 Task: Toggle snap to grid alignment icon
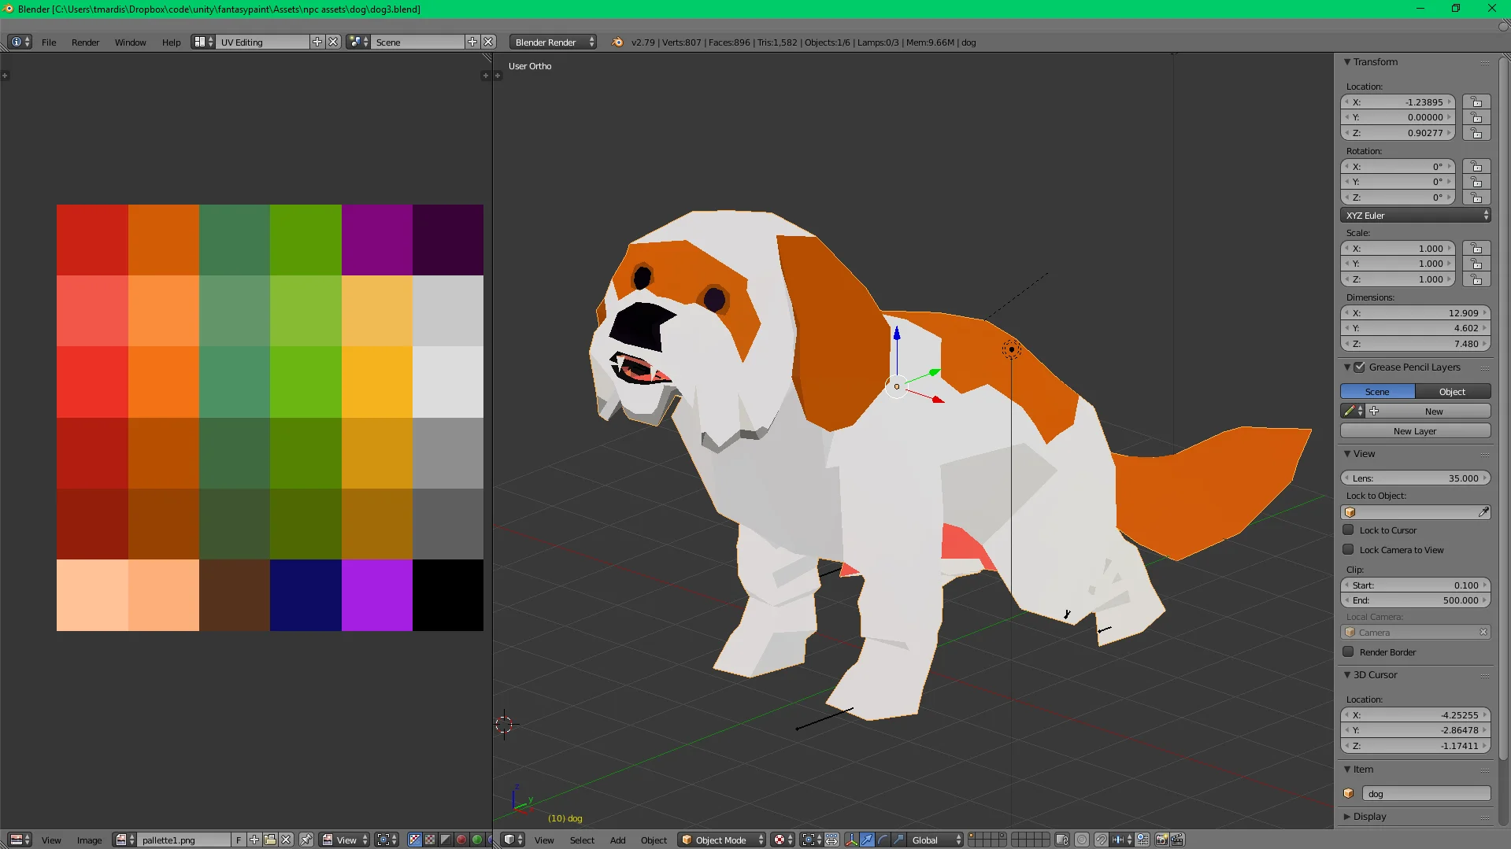point(1143,840)
